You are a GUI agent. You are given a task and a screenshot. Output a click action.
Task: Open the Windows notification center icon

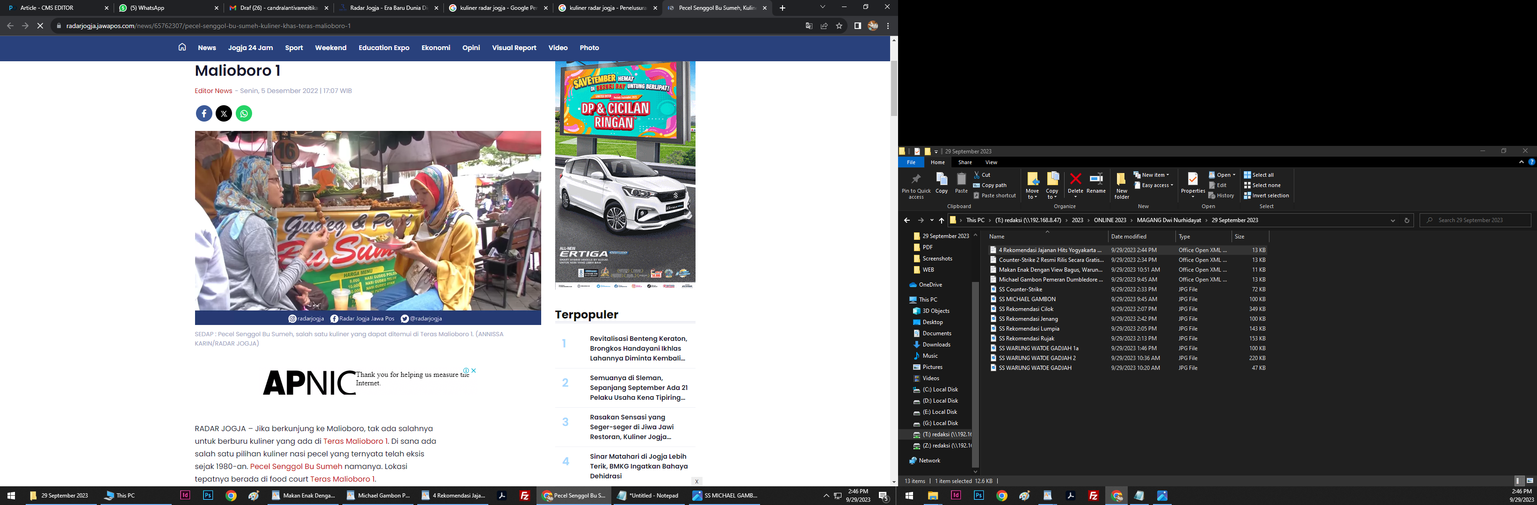click(884, 496)
